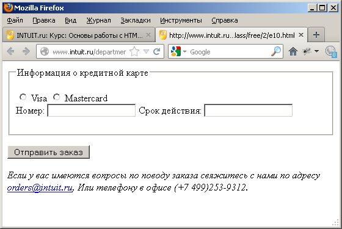Screen dimensions: 342x229
Task: Click the Firefox logo in title bar
Action: click(9, 8)
